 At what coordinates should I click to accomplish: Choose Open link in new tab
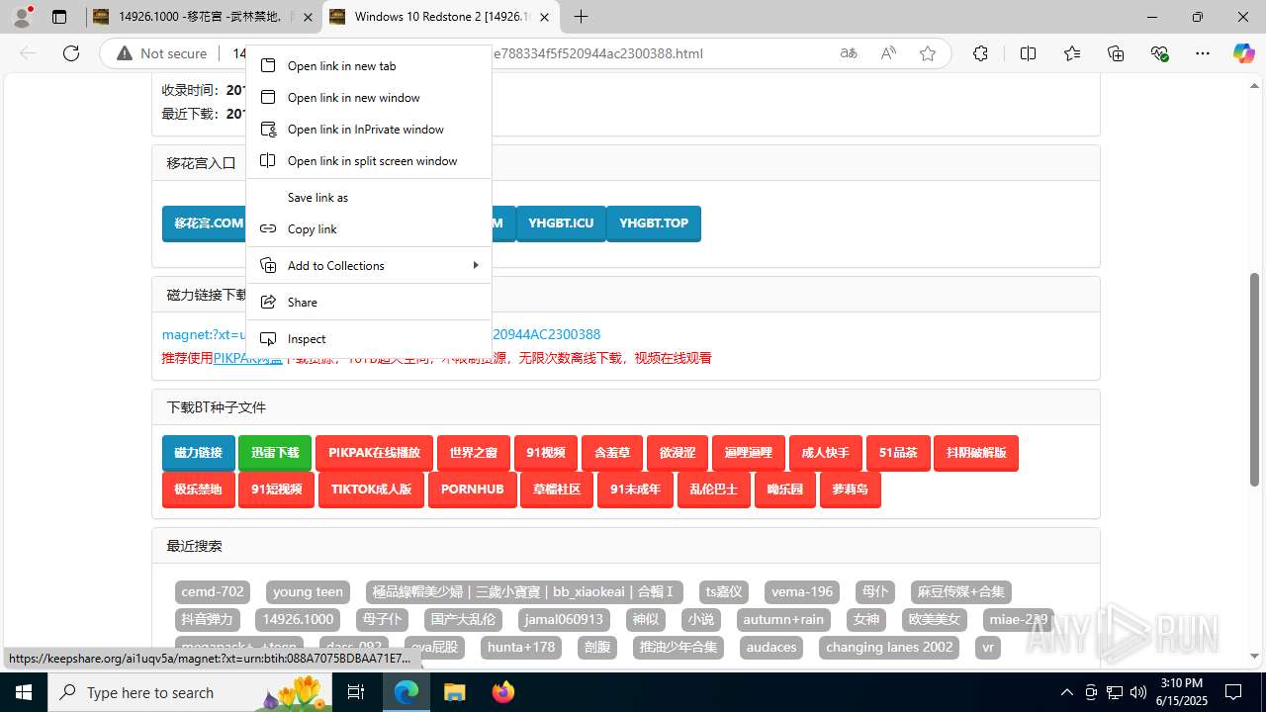point(368,65)
